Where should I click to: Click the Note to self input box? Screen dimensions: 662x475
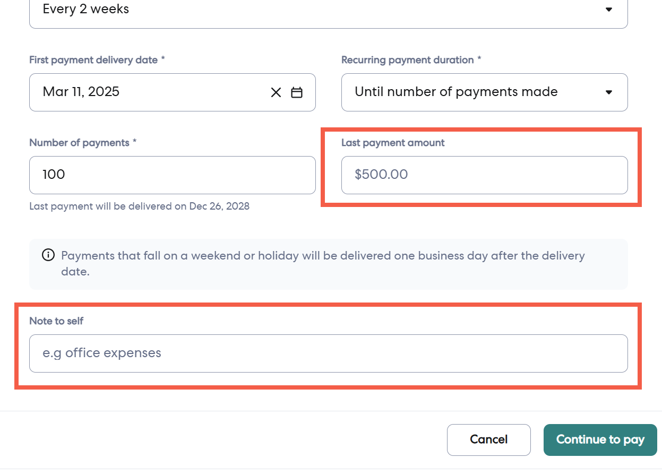click(x=328, y=353)
